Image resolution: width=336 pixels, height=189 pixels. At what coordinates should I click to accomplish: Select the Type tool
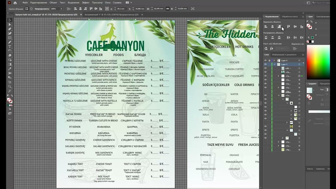10,47
